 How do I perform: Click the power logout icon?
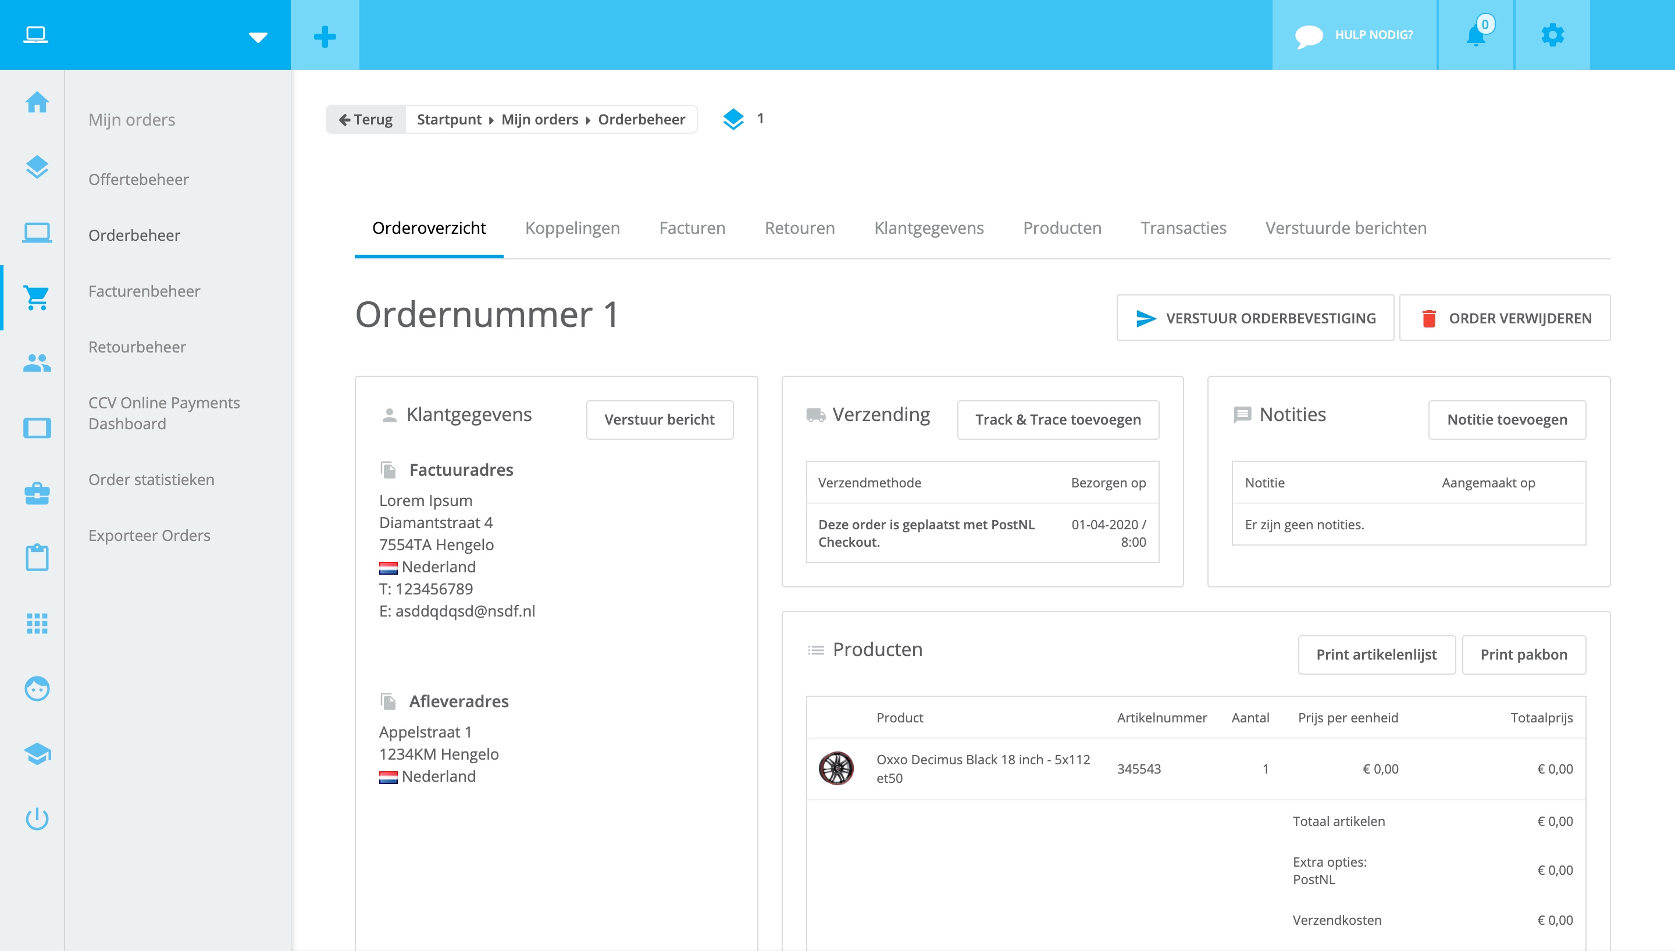37,819
